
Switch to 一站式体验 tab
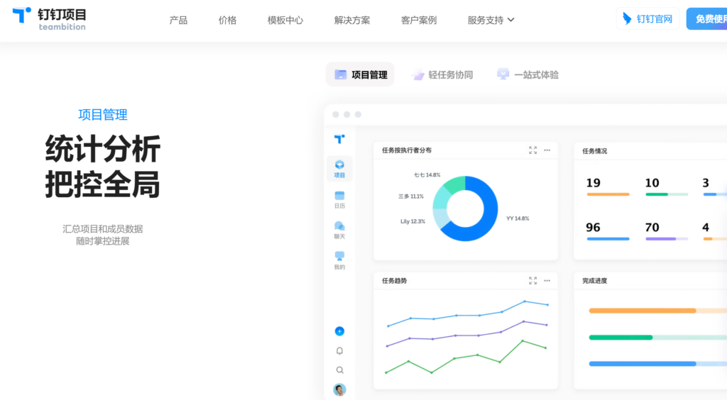(x=528, y=74)
